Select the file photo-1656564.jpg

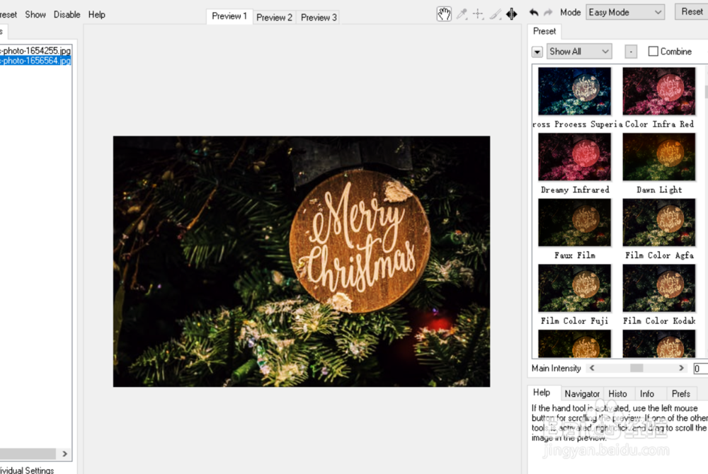click(35, 60)
